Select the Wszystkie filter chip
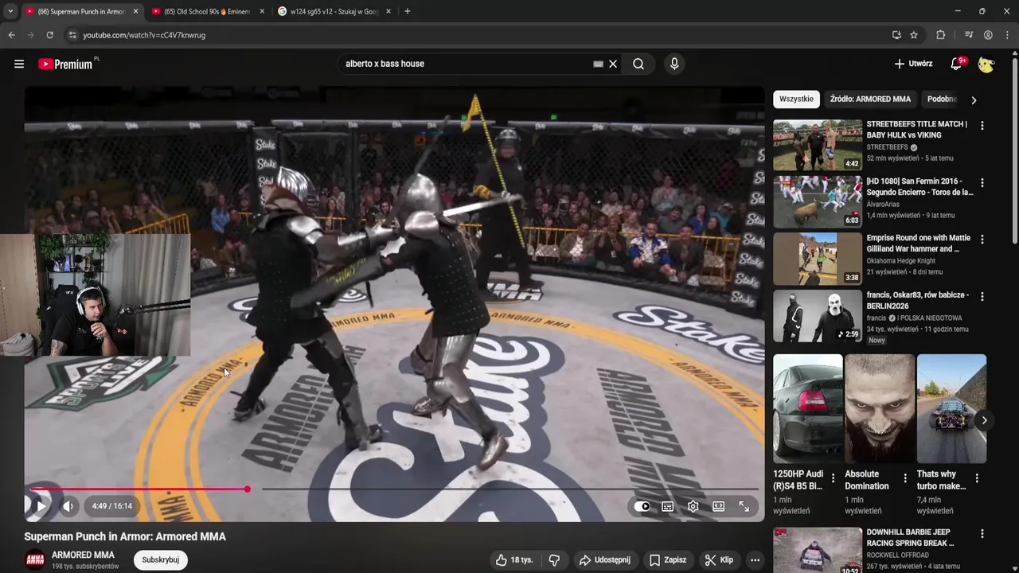Viewport: 1019px width, 573px height. (x=796, y=99)
